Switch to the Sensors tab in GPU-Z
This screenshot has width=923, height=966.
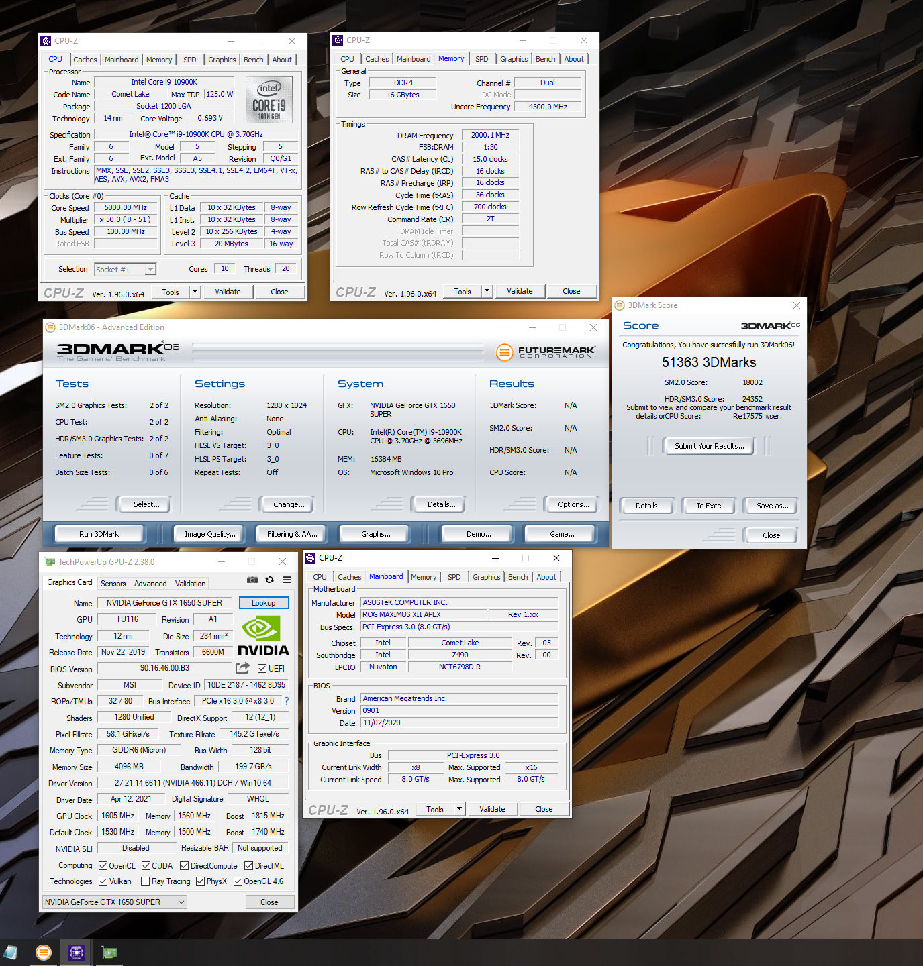point(113,584)
